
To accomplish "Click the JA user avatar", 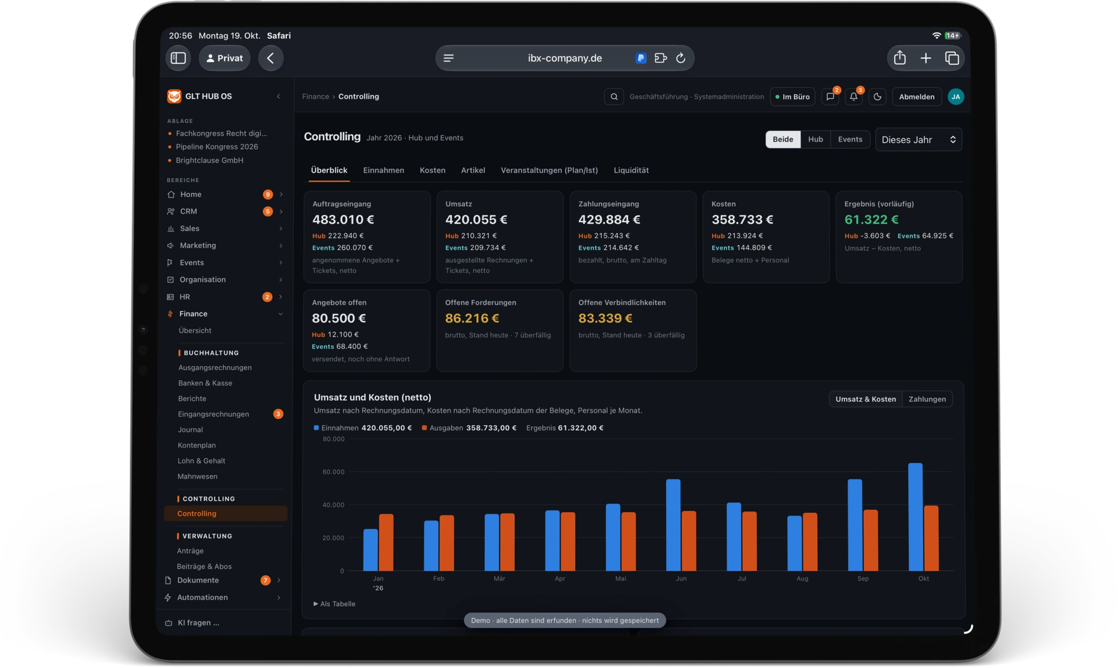I will pos(955,97).
